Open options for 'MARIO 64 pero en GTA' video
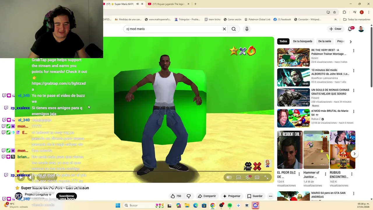373x210 pixels. (354, 194)
